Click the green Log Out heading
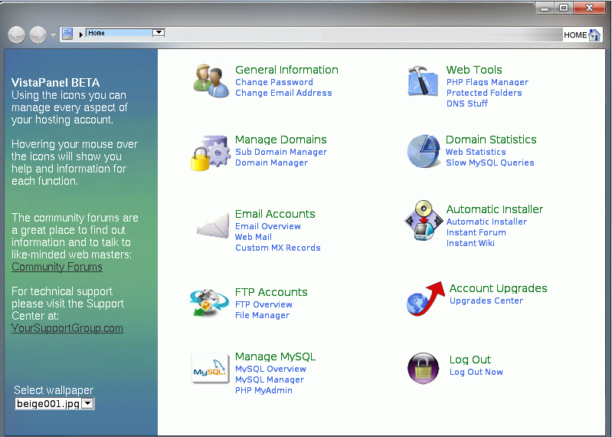This screenshot has height=437, width=612. (470, 360)
